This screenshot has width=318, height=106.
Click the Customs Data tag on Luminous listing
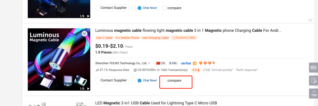coord(184,38)
